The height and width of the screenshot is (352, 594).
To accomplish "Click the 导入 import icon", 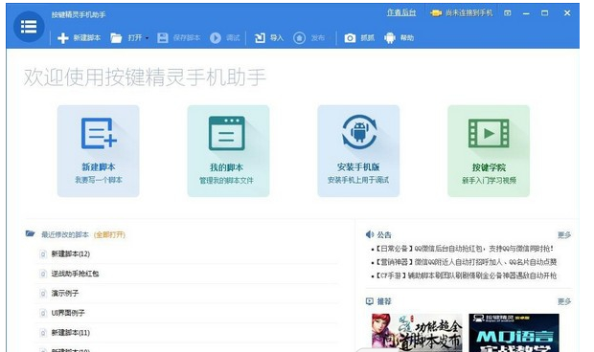I will pyautogui.click(x=260, y=38).
